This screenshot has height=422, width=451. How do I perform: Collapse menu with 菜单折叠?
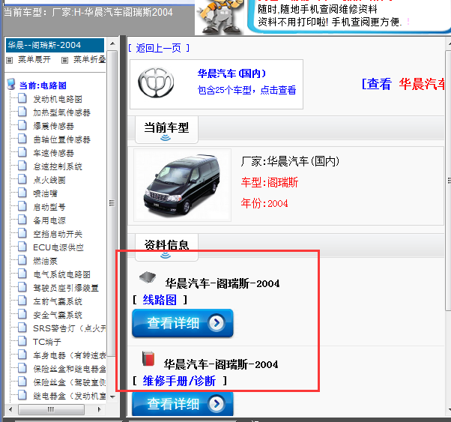[89, 59]
